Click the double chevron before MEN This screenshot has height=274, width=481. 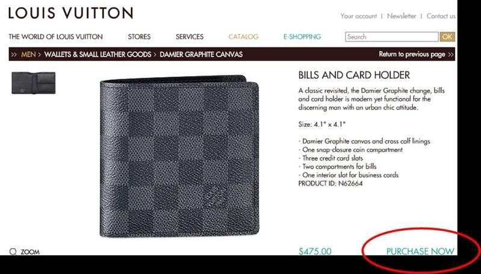point(14,55)
